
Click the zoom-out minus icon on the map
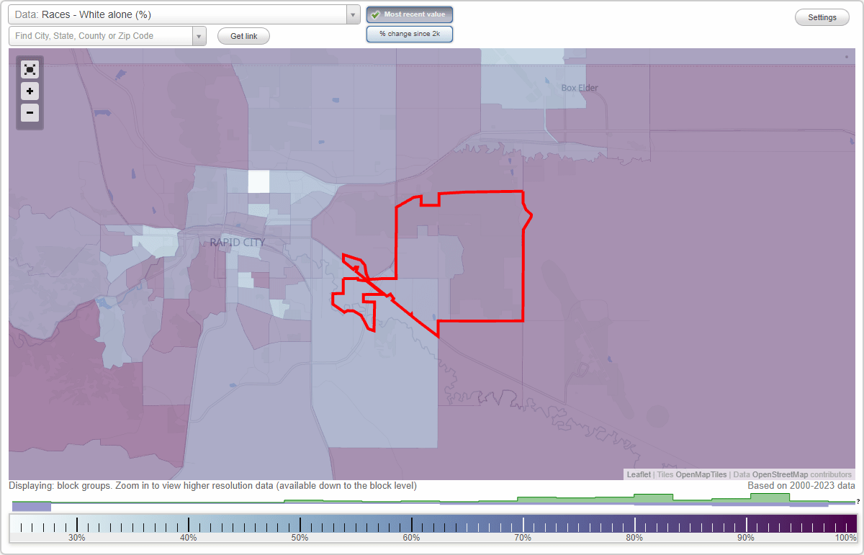[x=30, y=113]
